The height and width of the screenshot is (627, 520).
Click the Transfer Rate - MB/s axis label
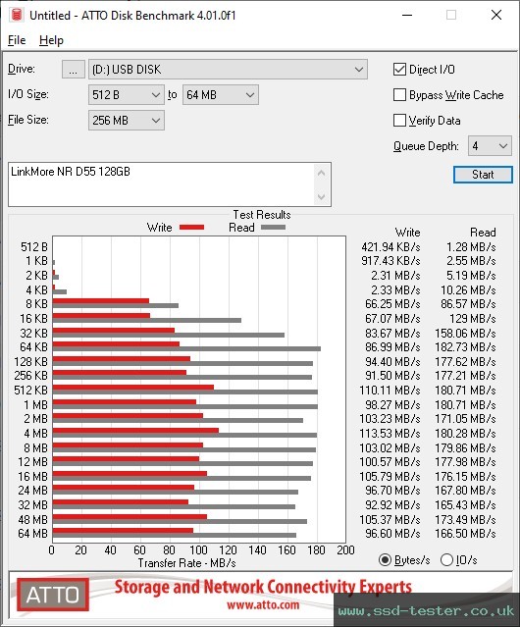click(186, 563)
